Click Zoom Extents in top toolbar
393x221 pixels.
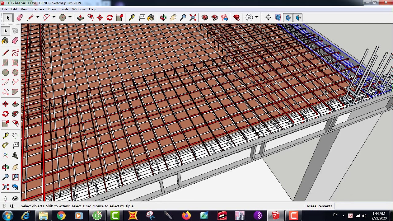(193, 17)
